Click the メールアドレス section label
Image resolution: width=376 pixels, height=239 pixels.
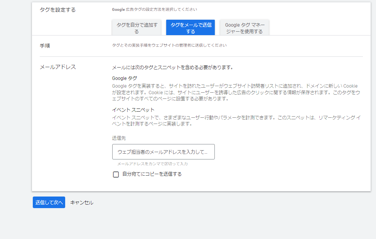(x=58, y=67)
